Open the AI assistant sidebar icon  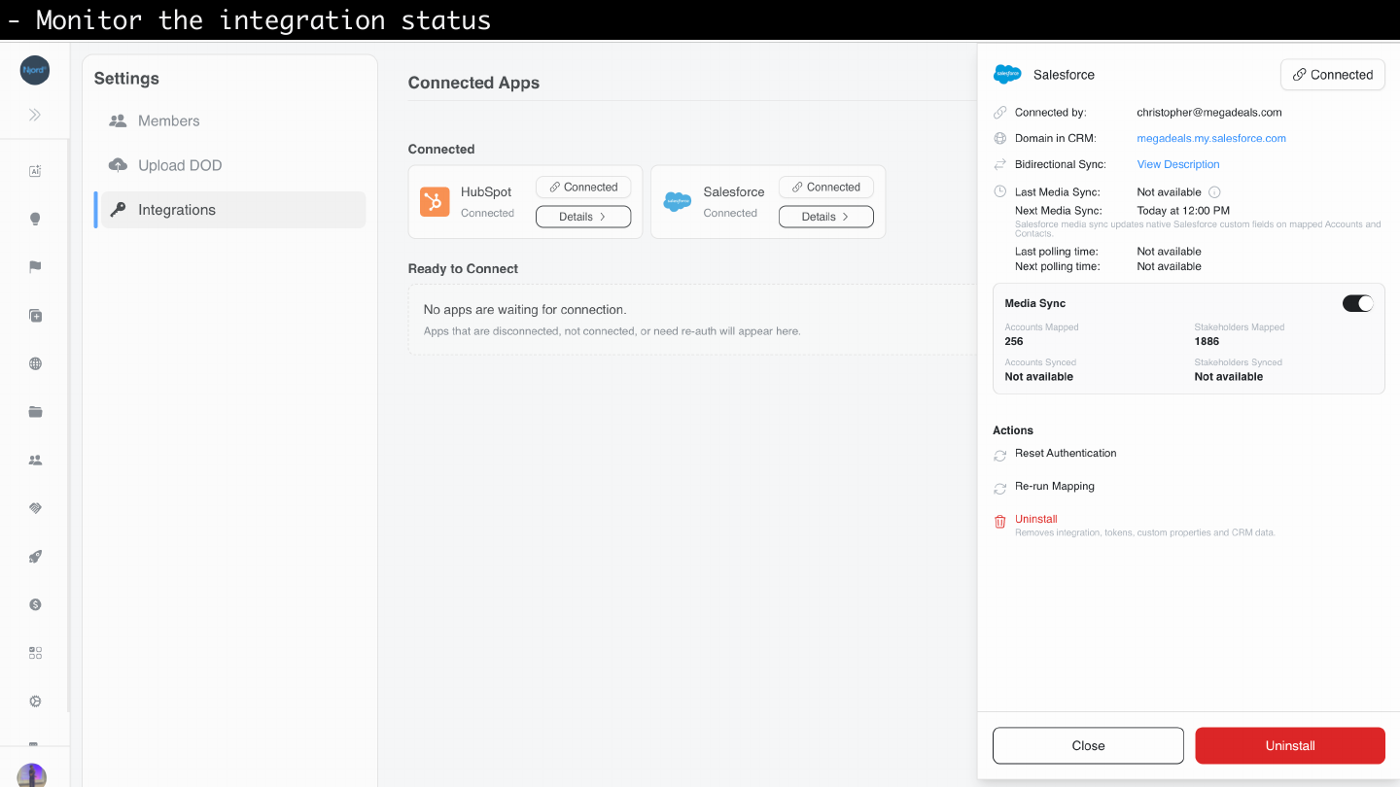[35, 171]
